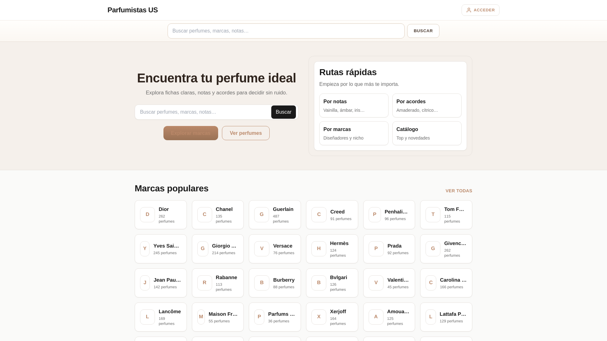Click the M initial icon for Maison Francis

coord(201,317)
